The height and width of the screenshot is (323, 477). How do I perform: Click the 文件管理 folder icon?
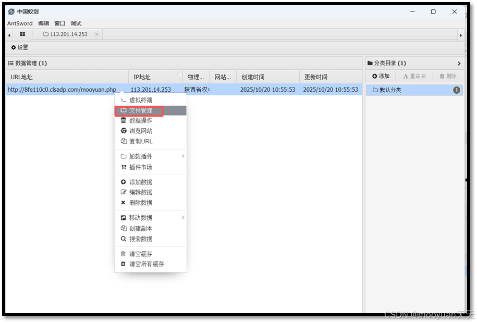click(123, 110)
